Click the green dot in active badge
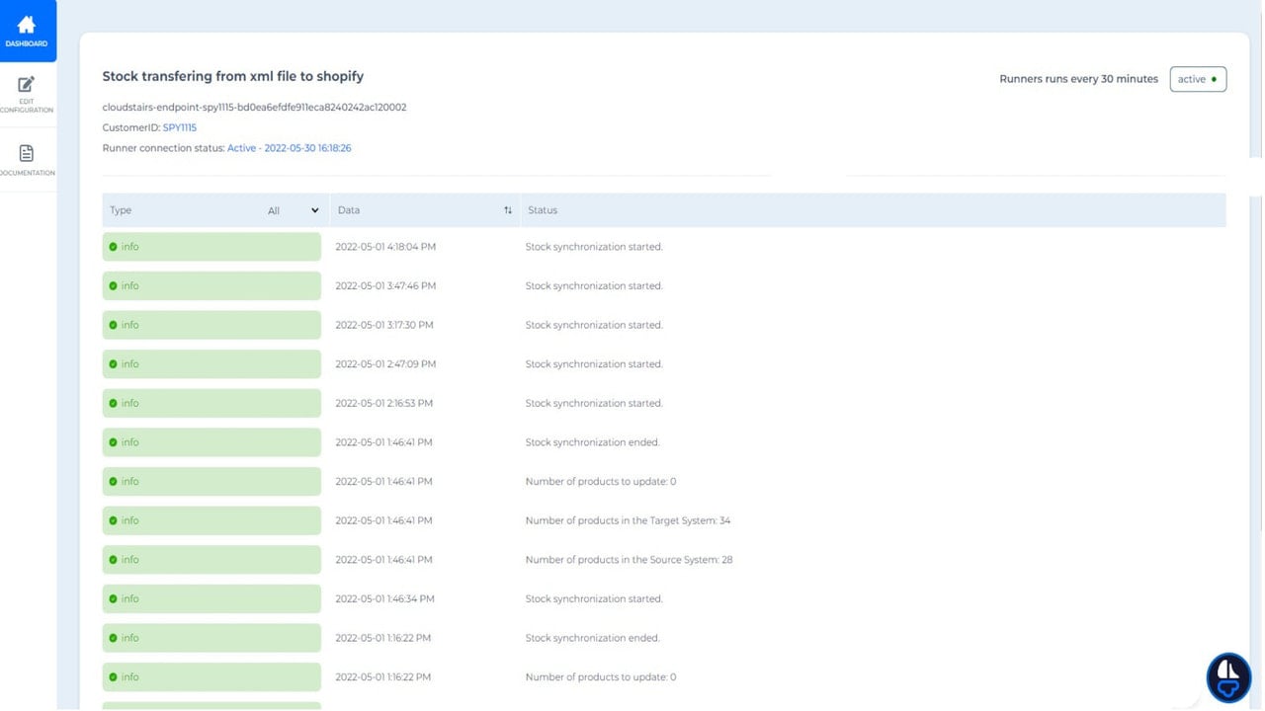The height and width of the screenshot is (711, 1265). pos(1214,79)
